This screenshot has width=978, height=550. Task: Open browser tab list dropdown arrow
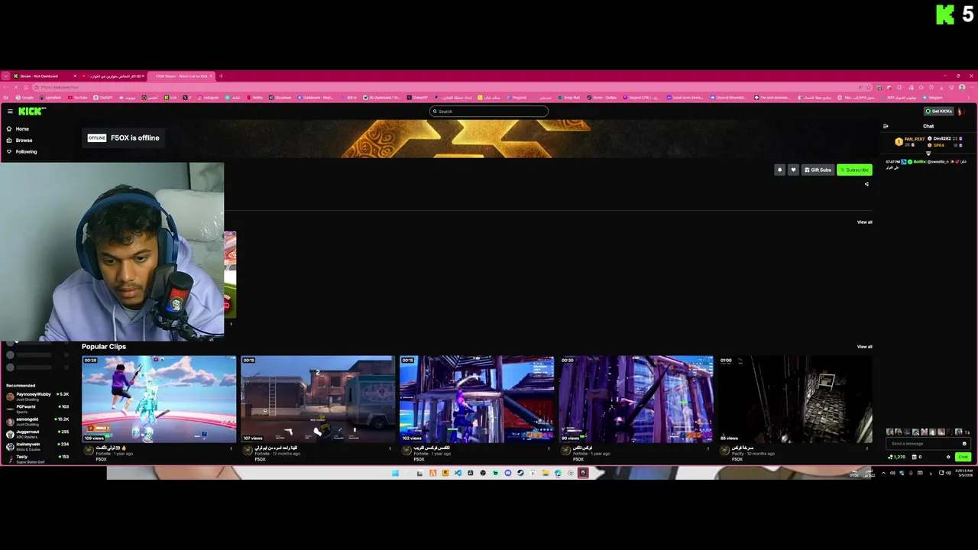(5, 76)
